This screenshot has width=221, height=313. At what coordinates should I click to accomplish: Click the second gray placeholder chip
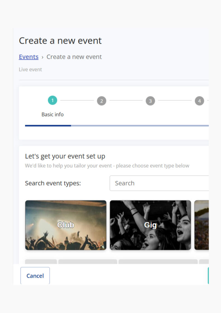[88, 262]
